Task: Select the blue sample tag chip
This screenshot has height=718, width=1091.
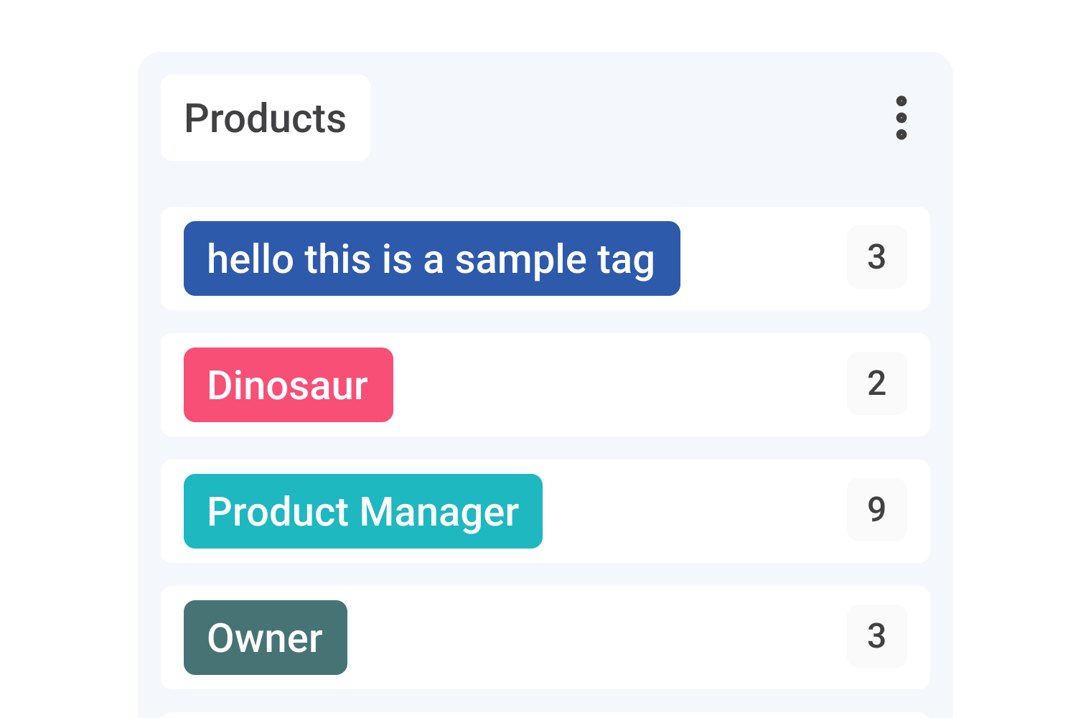Action: tap(431, 258)
